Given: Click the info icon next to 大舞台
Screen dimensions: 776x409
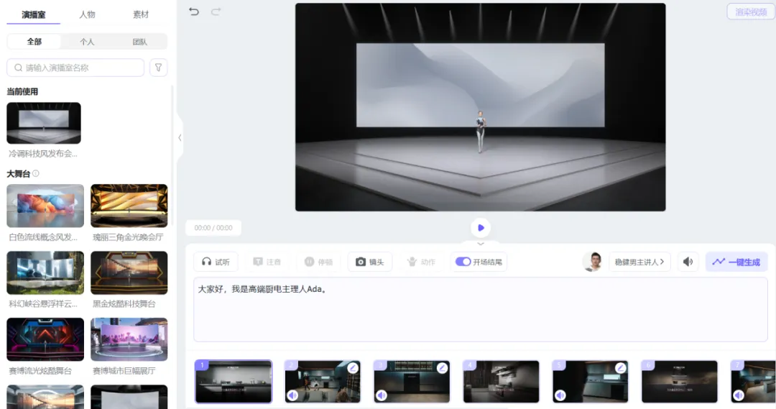Looking at the screenshot, I should [x=36, y=173].
